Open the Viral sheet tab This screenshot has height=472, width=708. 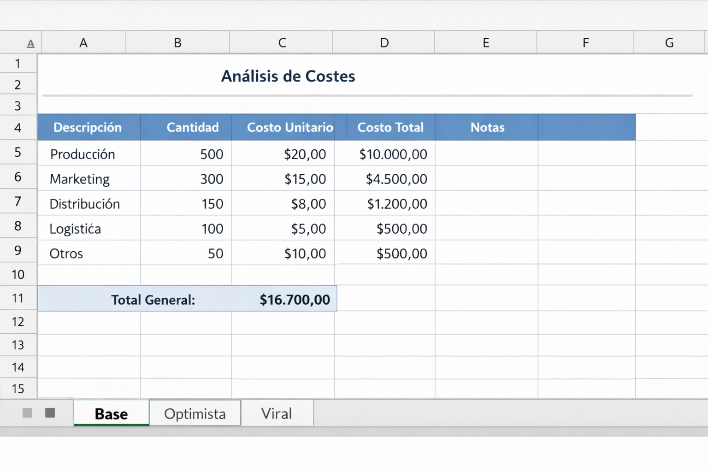277,413
